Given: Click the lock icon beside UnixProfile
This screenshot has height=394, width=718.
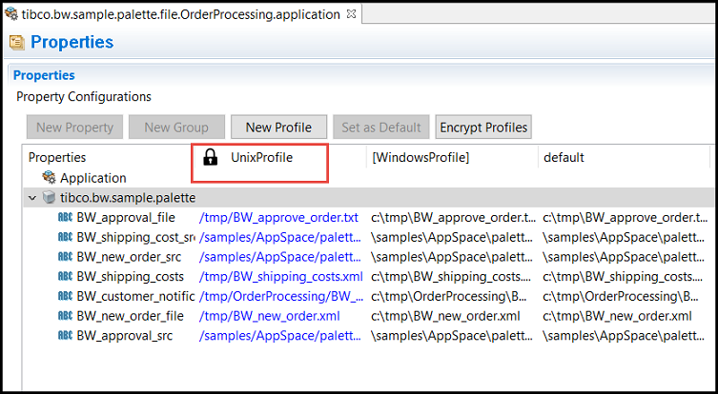Looking at the screenshot, I should coord(211,157).
